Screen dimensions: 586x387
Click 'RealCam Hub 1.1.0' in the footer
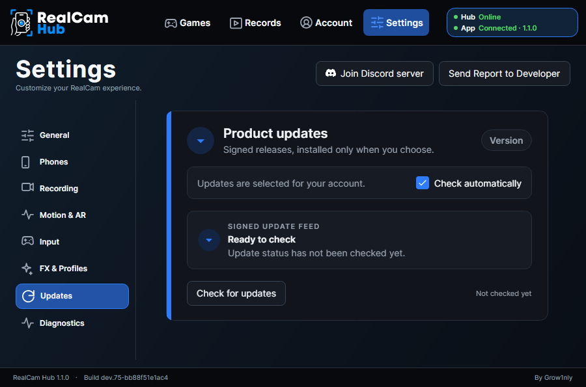41,378
